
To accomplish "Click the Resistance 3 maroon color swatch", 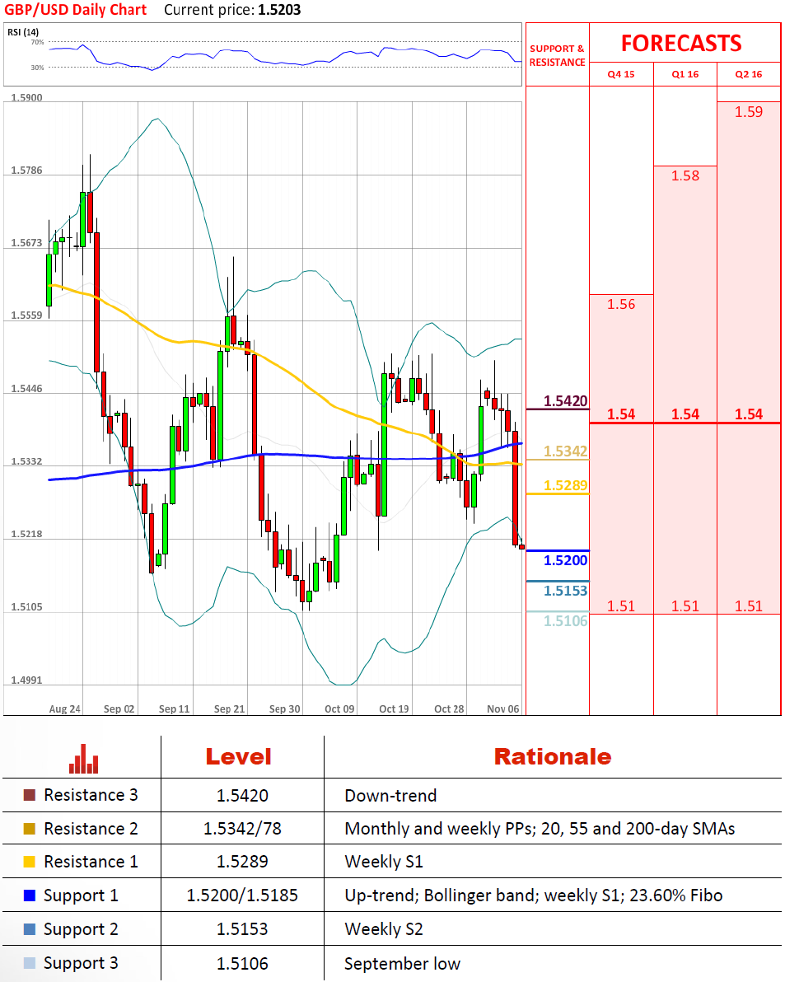I will (30, 795).
